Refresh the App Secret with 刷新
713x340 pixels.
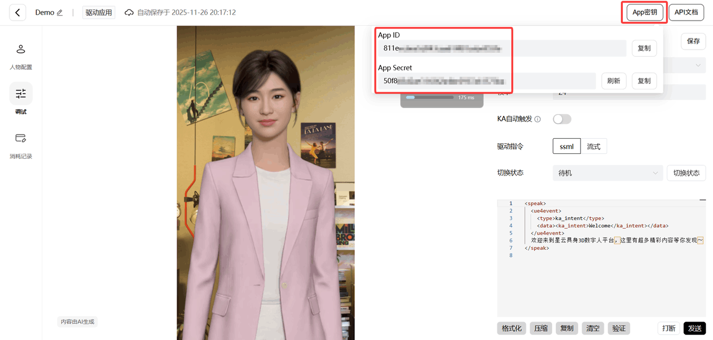pyautogui.click(x=614, y=81)
